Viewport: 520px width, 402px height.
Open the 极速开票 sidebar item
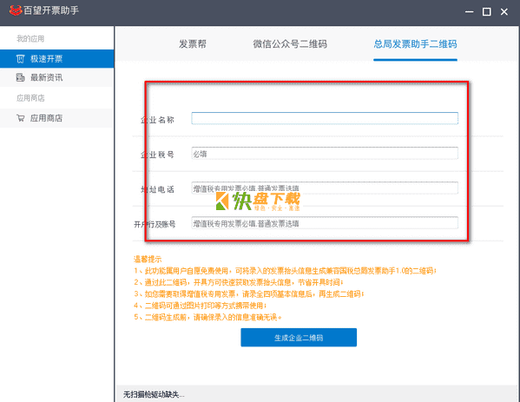pyautogui.click(x=57, y=59)
